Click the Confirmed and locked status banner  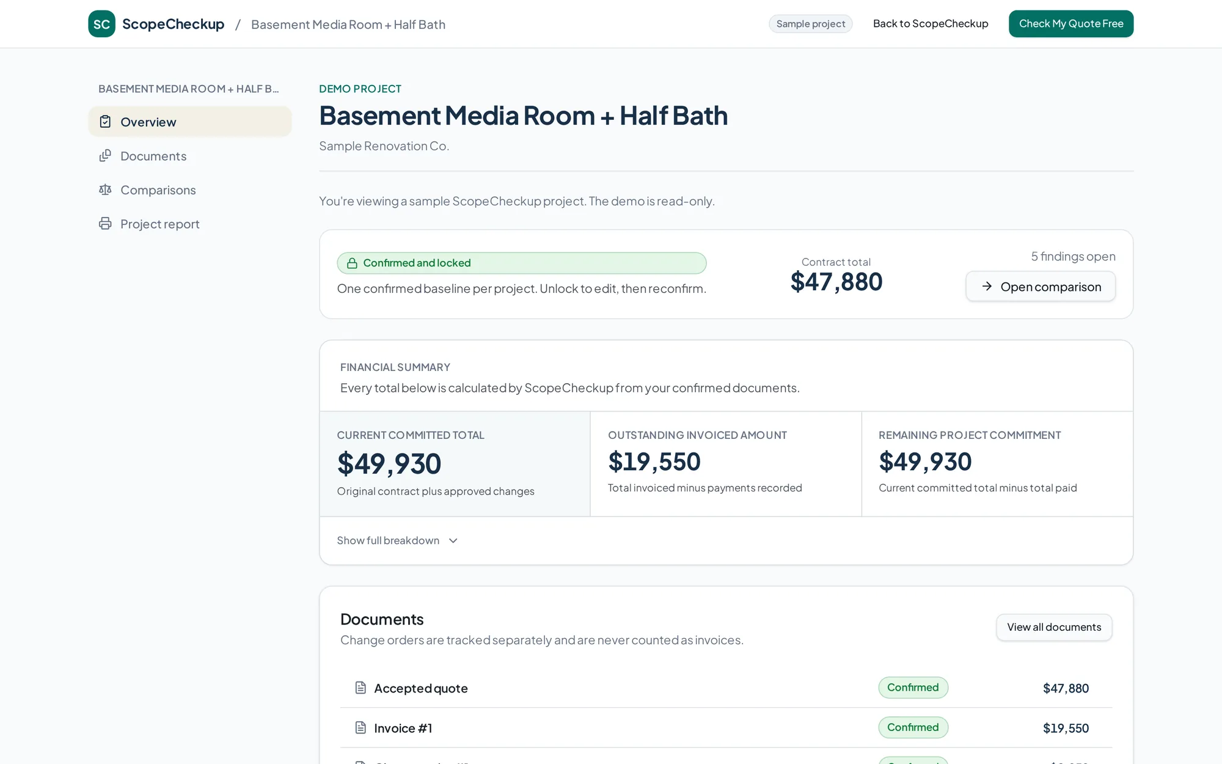522,263
